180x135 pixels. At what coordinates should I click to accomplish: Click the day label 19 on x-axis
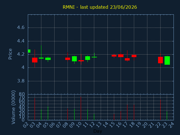pyautogui.click(x=138, y=125)
